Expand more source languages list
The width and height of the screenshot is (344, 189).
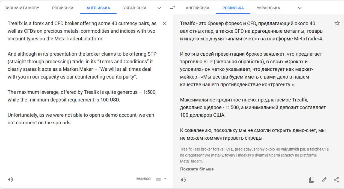pyautogui.click(x=159, y=8)
